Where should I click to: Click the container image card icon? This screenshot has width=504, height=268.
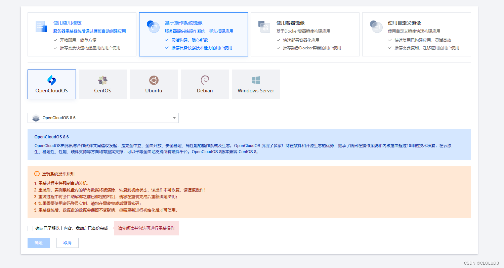(264, 27)
